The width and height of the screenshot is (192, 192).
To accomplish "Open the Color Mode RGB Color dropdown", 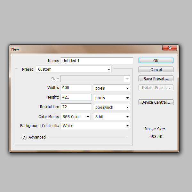I will (76, 116).
